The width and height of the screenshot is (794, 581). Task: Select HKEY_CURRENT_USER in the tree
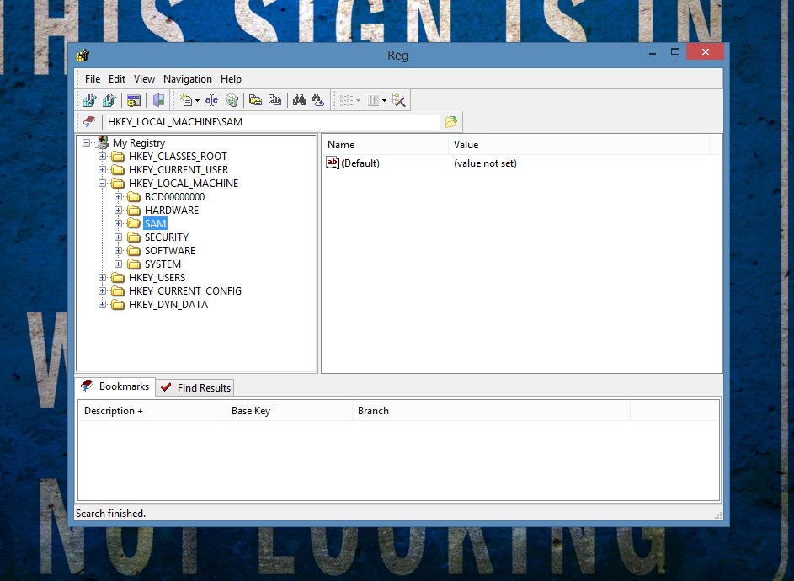click(179, 170)
